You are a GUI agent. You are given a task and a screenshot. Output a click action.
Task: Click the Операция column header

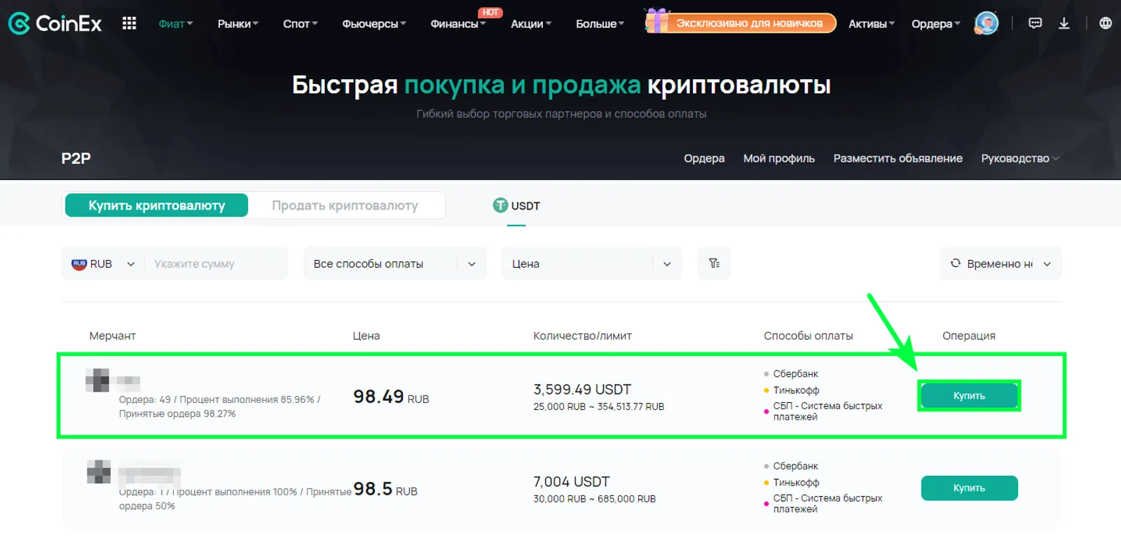click(x=968, y=336)
